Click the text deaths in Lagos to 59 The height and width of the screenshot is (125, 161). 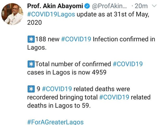(59, 106)
